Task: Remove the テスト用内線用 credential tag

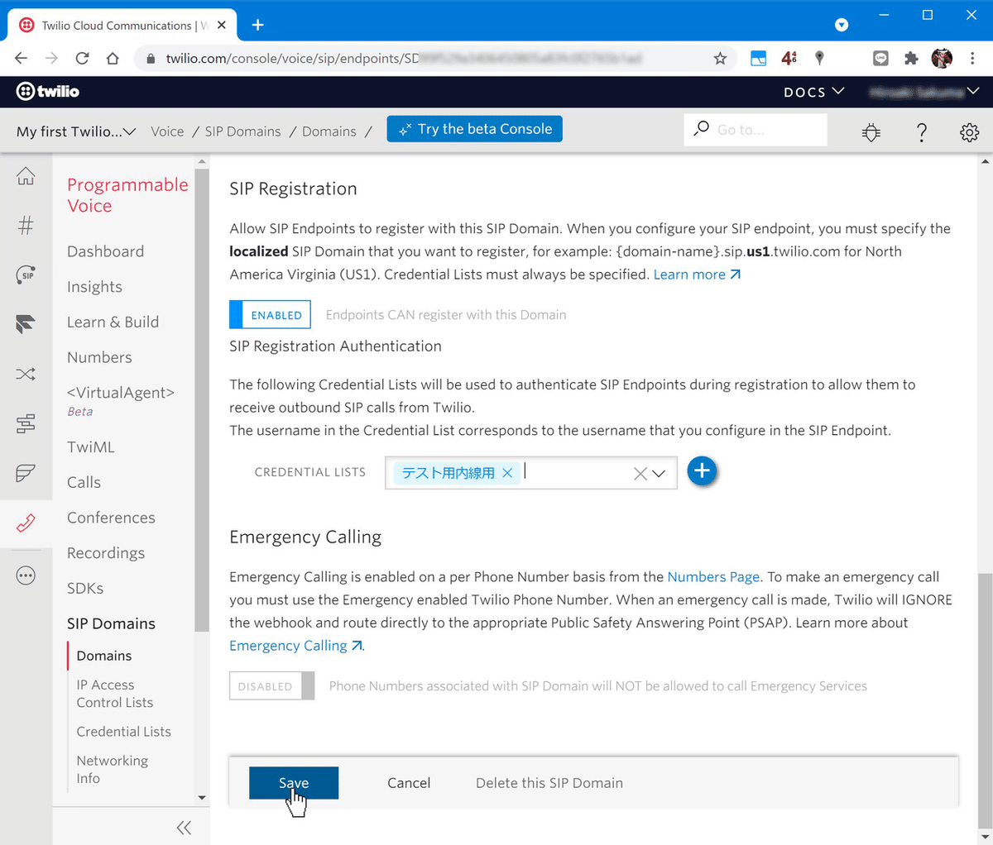Action: coord(507,473)
